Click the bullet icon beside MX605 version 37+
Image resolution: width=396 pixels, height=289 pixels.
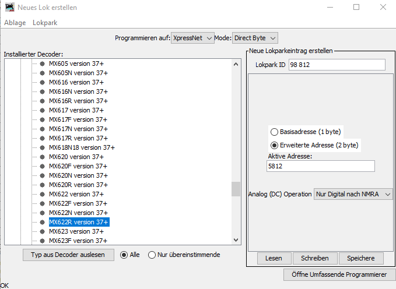42,64
